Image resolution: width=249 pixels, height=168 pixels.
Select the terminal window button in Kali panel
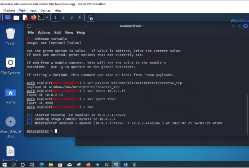click(90, 17)
